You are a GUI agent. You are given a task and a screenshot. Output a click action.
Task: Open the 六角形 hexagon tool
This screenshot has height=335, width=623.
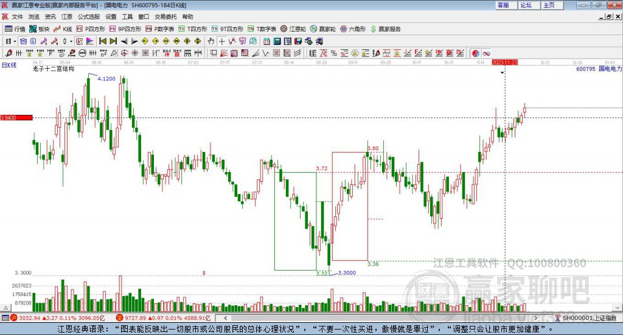tap(353, 29)
